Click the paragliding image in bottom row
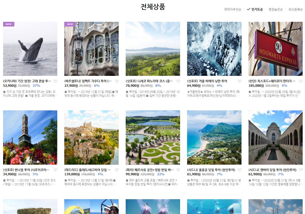Image resolution: width=305 pixels, height=214 pixels. point(91,207)
